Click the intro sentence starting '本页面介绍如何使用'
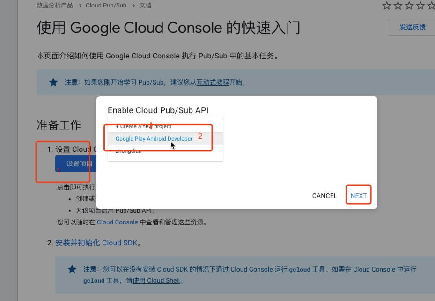Viewport: 435px width, 301px height. tap(158, 56)
